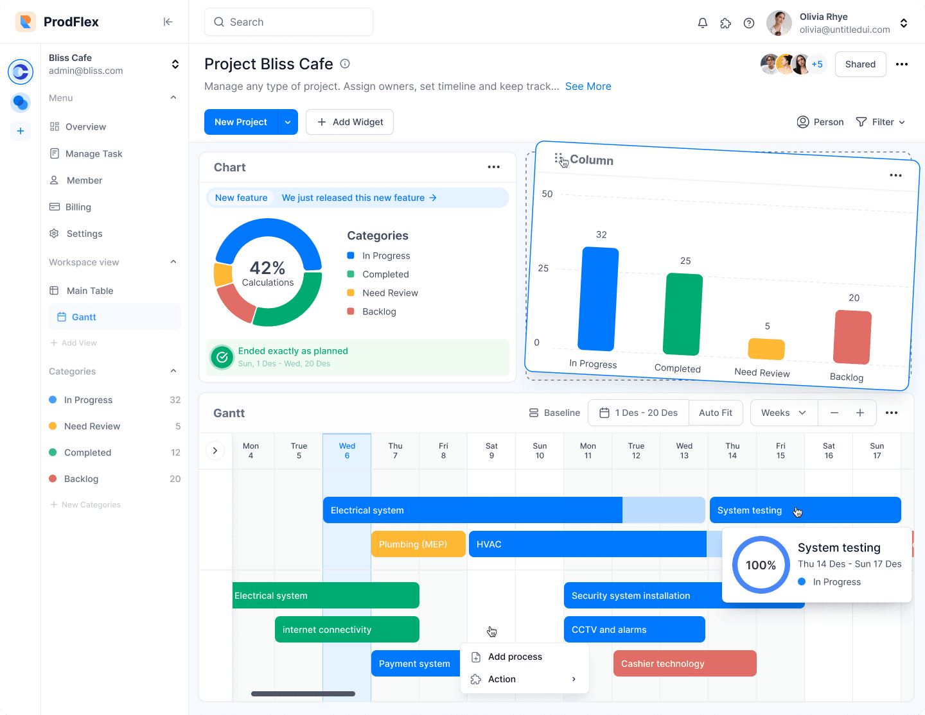This screenshot has height=715, width=925.
Task: Select the blue C workspace logo
Action: coord(21,72)
